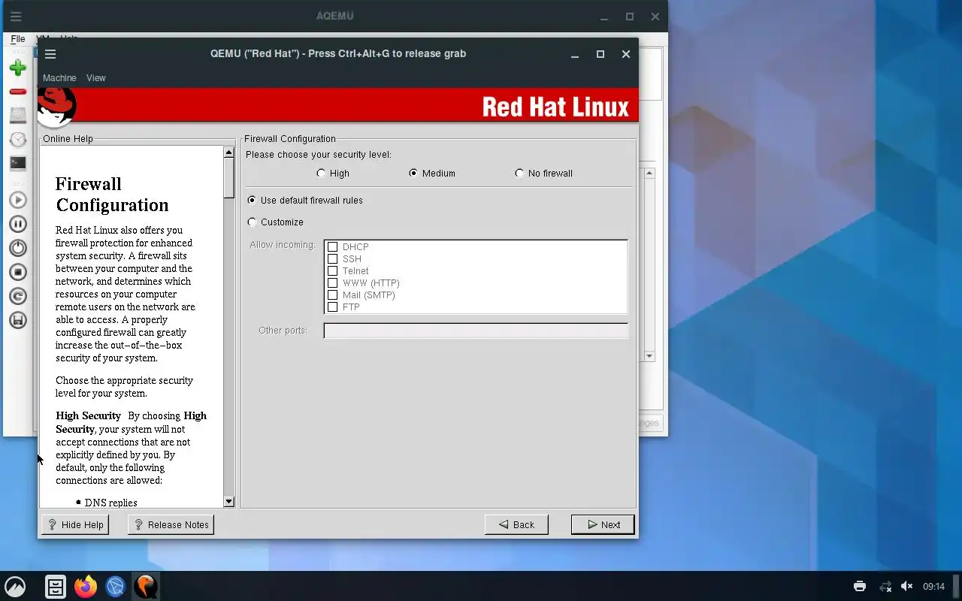Viewport: 962px width, 601px height.
Task: Click the power shutdown icon in AQEMU
Action: pyautogui.click(x=18, y=248)
